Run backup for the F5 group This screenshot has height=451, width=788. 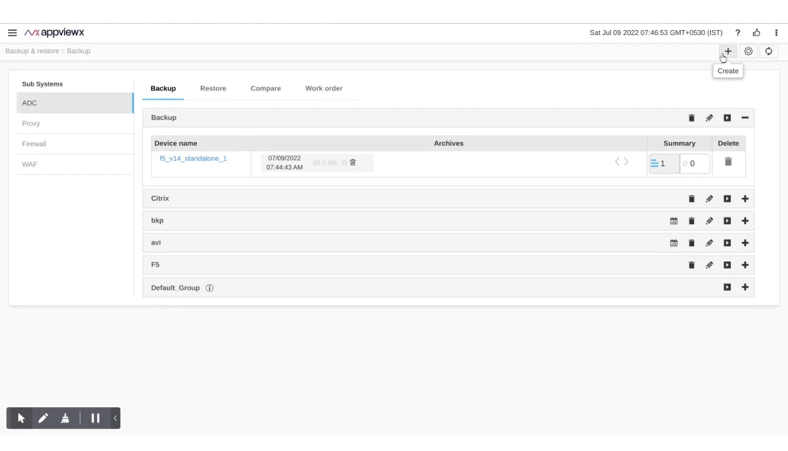tap(727, 265)
